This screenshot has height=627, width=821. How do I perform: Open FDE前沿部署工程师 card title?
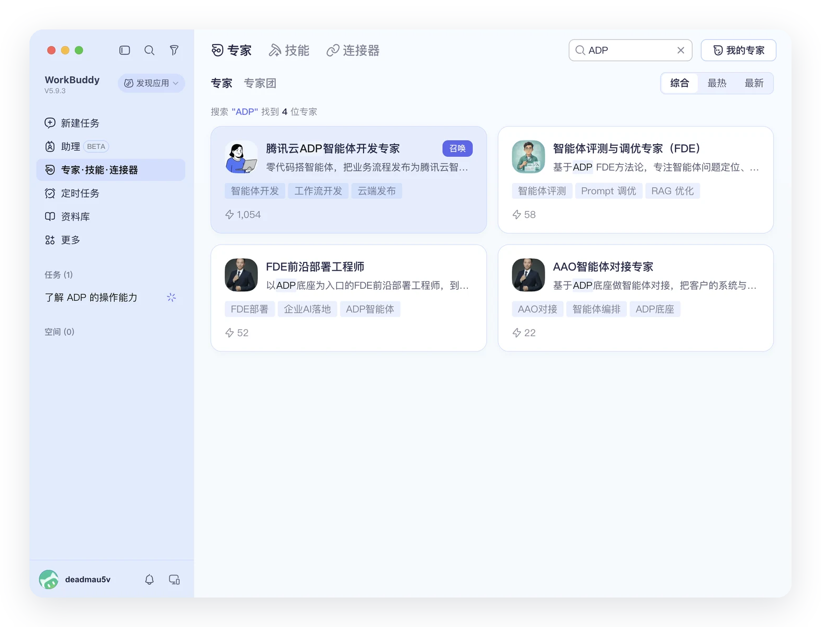click(315, 267)
